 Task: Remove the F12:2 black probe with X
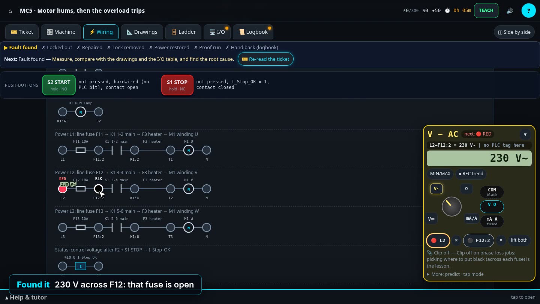click(x=501, y=240)
